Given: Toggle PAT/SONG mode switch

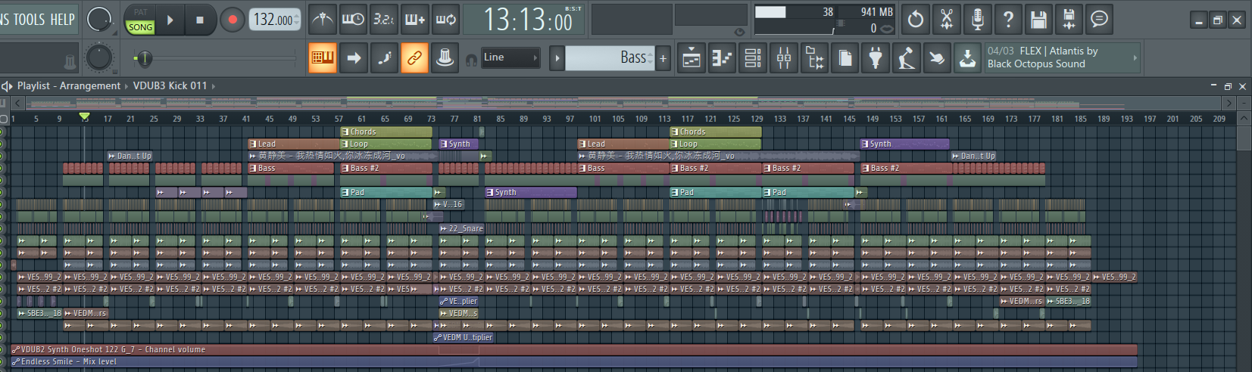Looking at the screenshot, I should coord(140,20).
